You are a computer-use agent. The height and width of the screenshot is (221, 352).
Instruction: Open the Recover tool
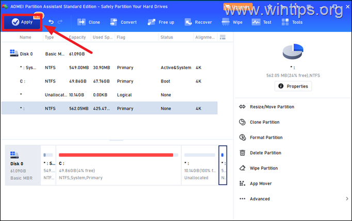coord(198,22)
